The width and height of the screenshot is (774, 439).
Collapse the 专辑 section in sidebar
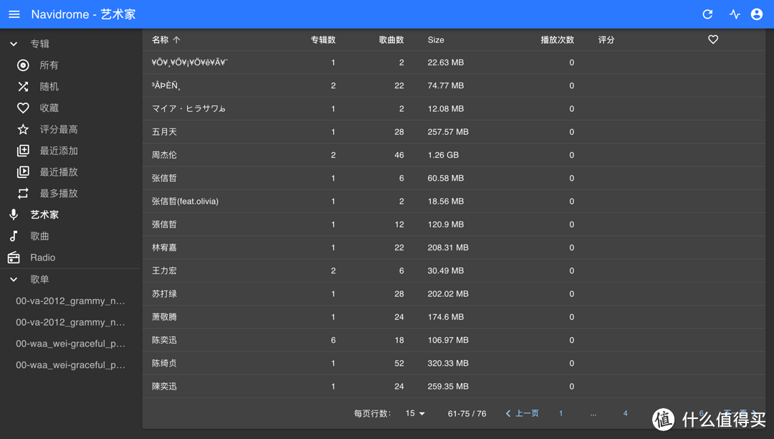click(x=14, y=44)
